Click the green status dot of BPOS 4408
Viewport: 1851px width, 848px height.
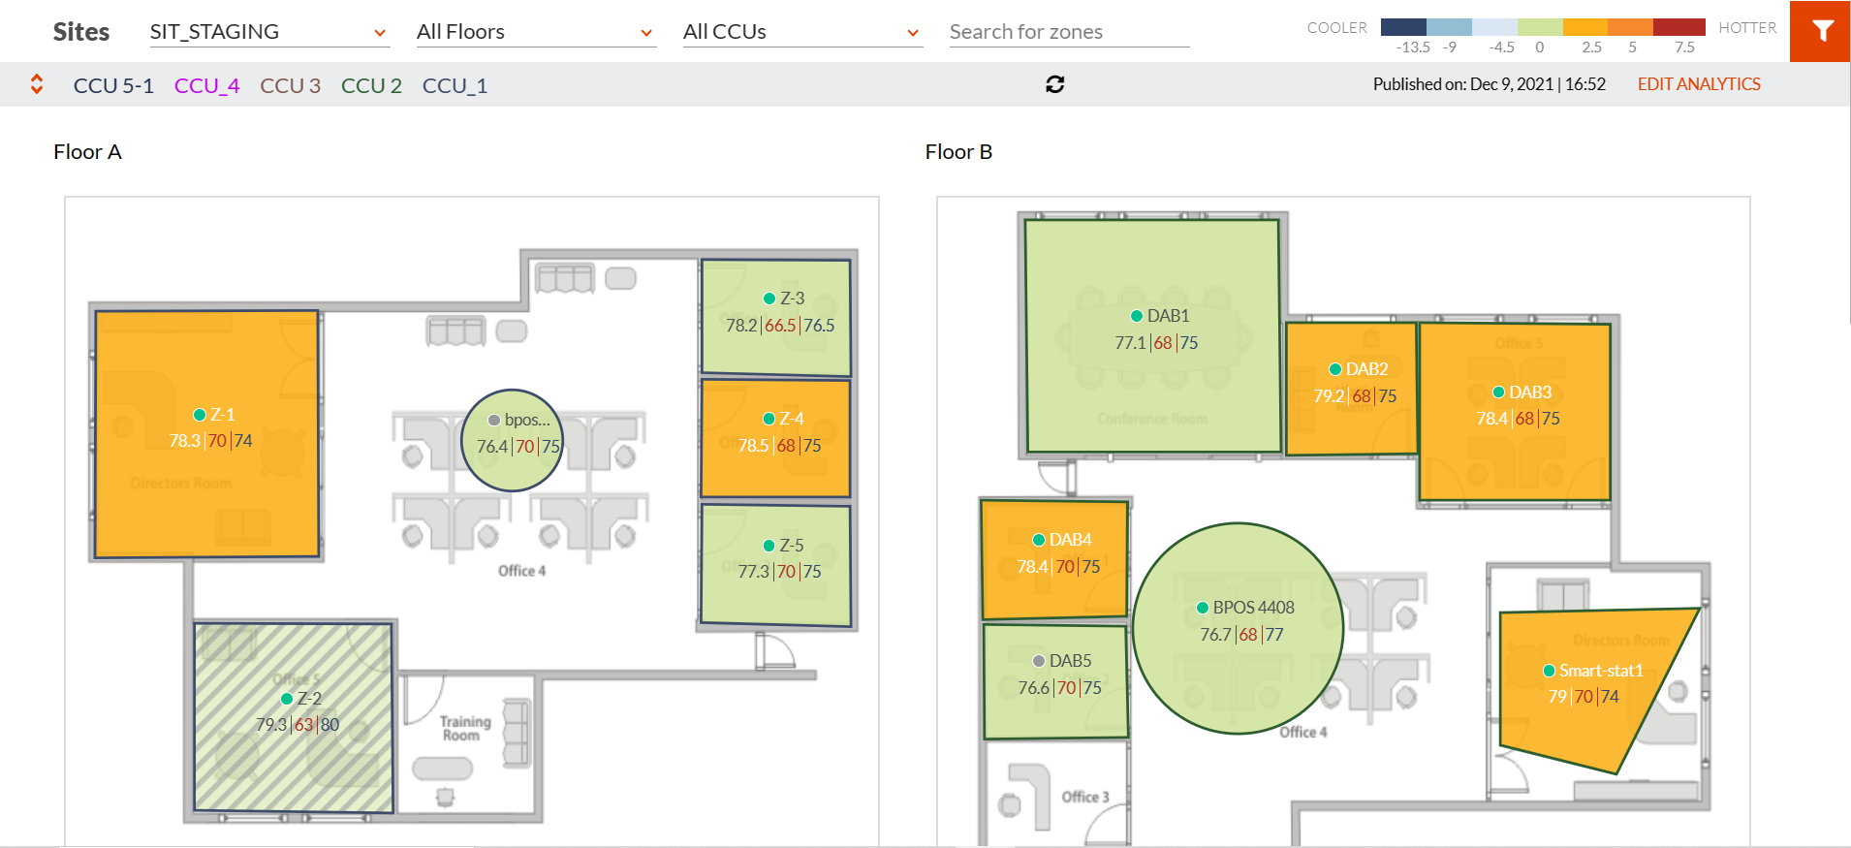pos(1203,608)
